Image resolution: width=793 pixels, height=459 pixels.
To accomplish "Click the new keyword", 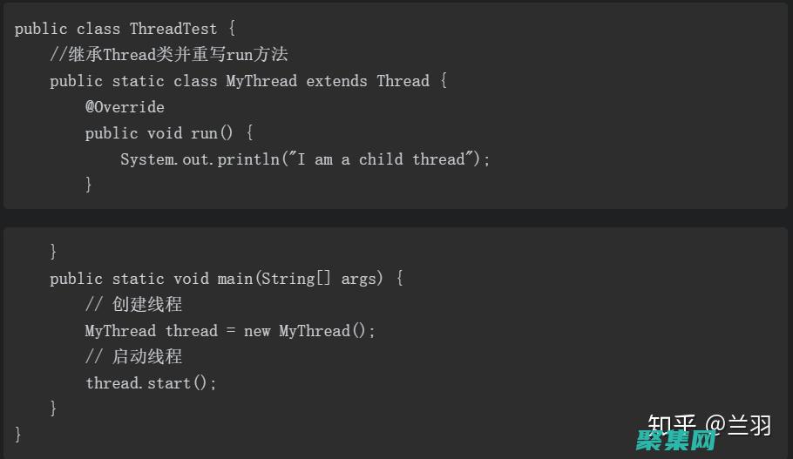I will tap(257, 331).
